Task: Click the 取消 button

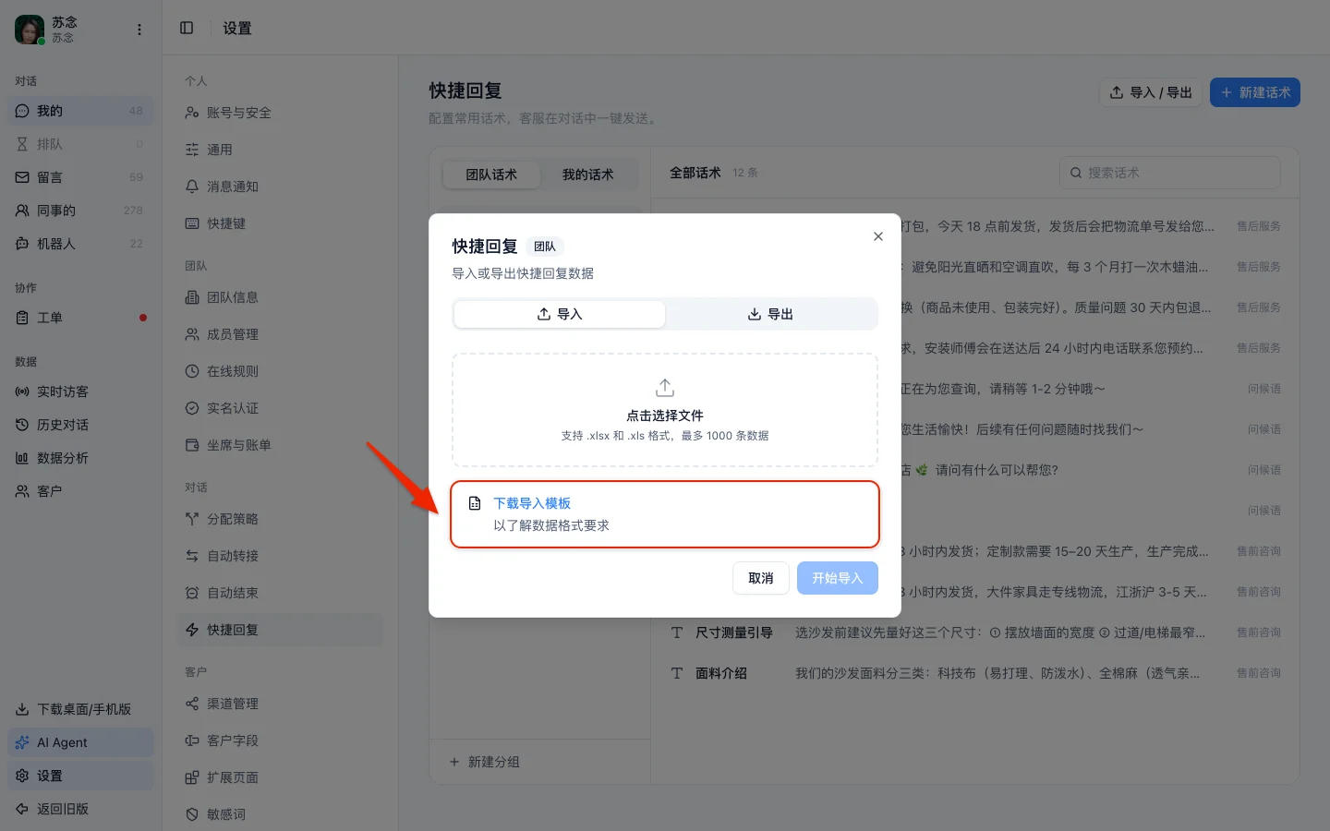Action: click(x=761, y=578)
